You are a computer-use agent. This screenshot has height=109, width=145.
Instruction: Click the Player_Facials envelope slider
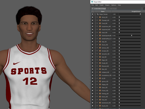coord(130,14)
